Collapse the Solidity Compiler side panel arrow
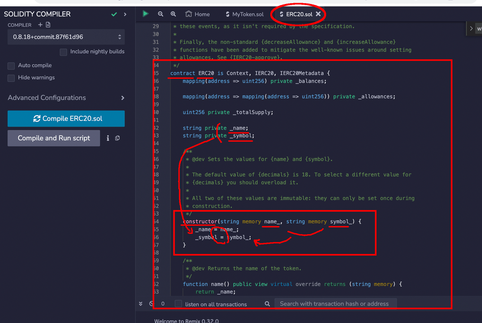482x323 pixels. tap(125, 14)
